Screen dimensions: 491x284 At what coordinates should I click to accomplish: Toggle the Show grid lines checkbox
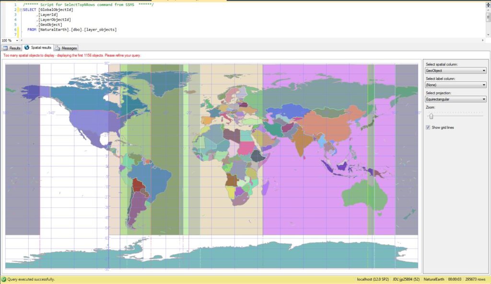click(428, 127)
